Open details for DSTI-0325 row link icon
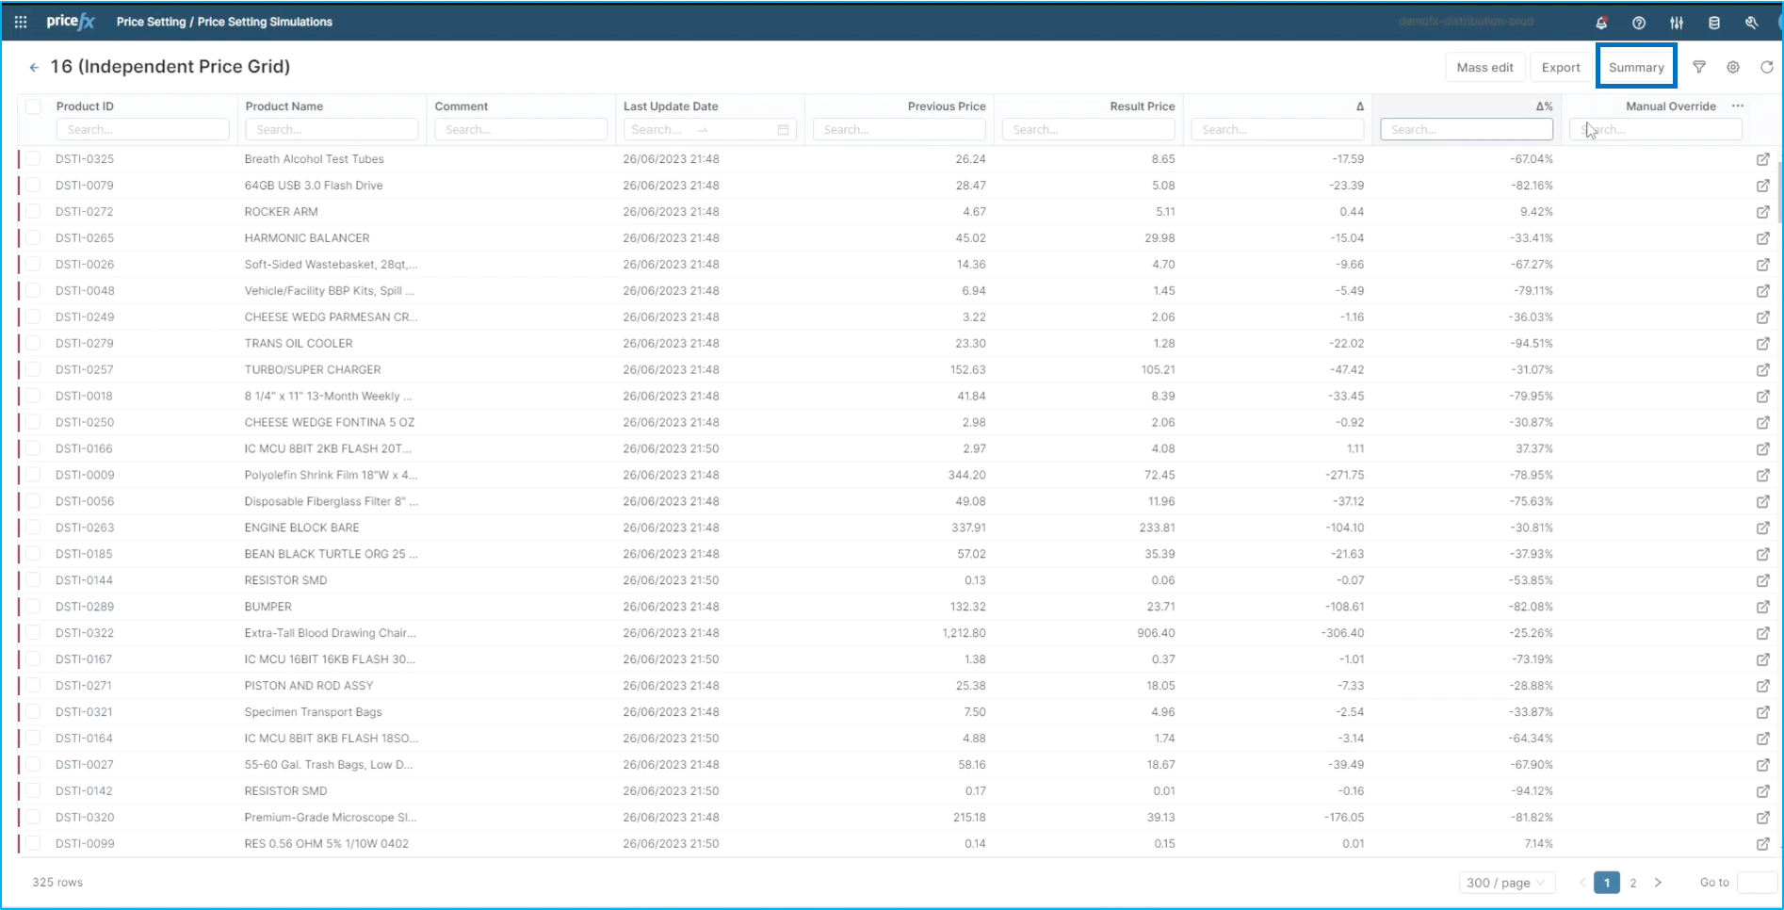The height and width of the screenshot is (910, 1784). click(x=1762, y=159)
